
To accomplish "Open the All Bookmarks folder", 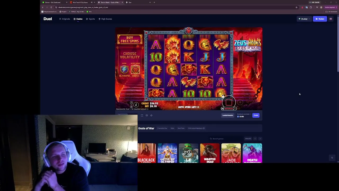I will (x=331, y=12).
